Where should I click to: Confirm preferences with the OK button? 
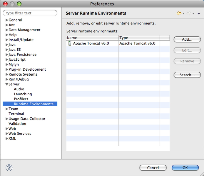185,168
